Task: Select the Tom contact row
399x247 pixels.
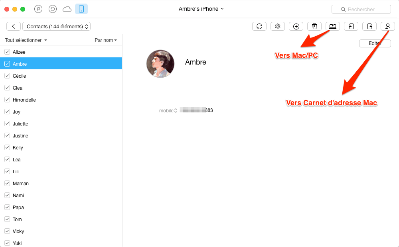Action: (x=61, y=219)
